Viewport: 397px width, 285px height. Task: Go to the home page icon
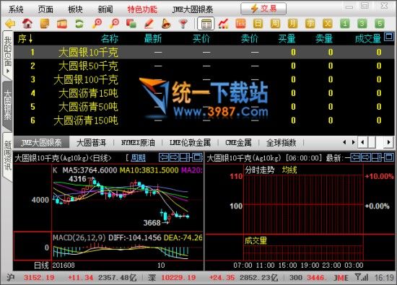point(27,24)
